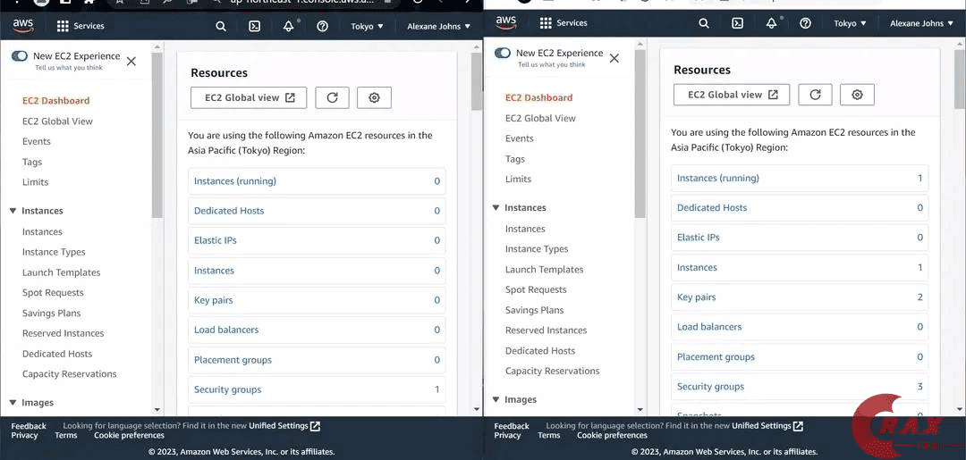Close the New EC2 Experience banner in the left window
The width and height of the screenshot is (966, 460).
point(131,62)
